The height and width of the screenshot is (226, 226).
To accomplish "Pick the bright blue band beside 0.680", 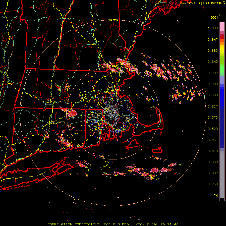I will point(222,97).
